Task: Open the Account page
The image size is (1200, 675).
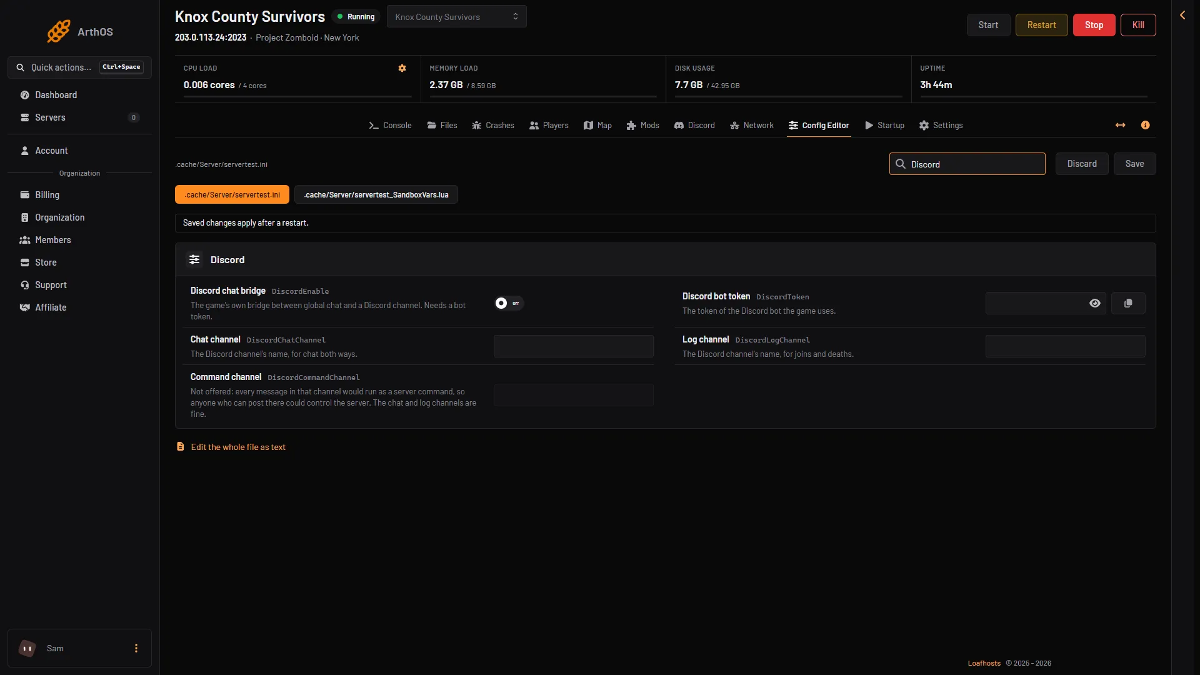Action: pyautogui.click(x=79, y=151)
